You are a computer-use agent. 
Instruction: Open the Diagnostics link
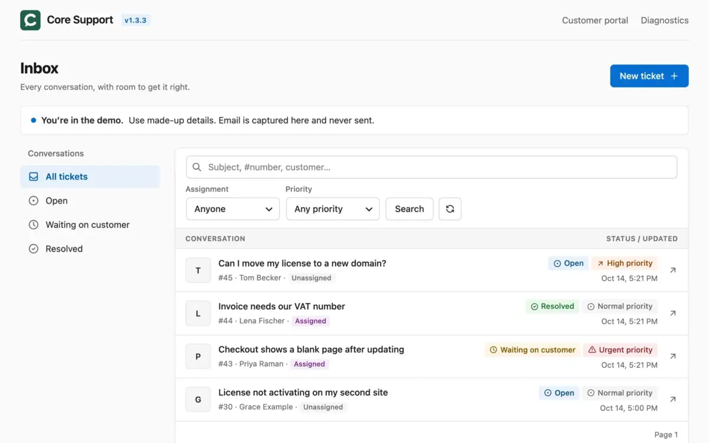(665, 20)
